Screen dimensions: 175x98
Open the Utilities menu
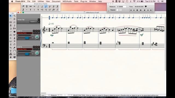click(41, 1)
